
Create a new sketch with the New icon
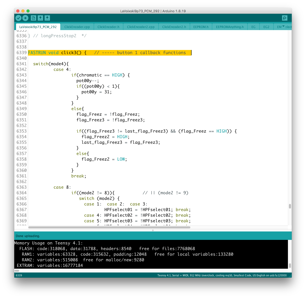tap(33, 18)
